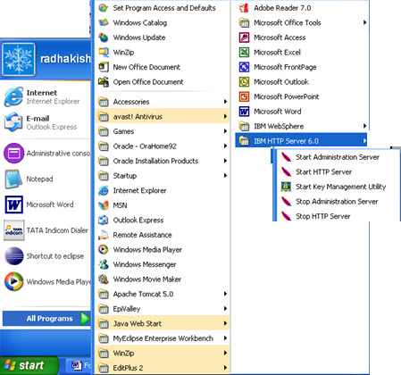Click the All Programs button

click(x=46, y=319)
